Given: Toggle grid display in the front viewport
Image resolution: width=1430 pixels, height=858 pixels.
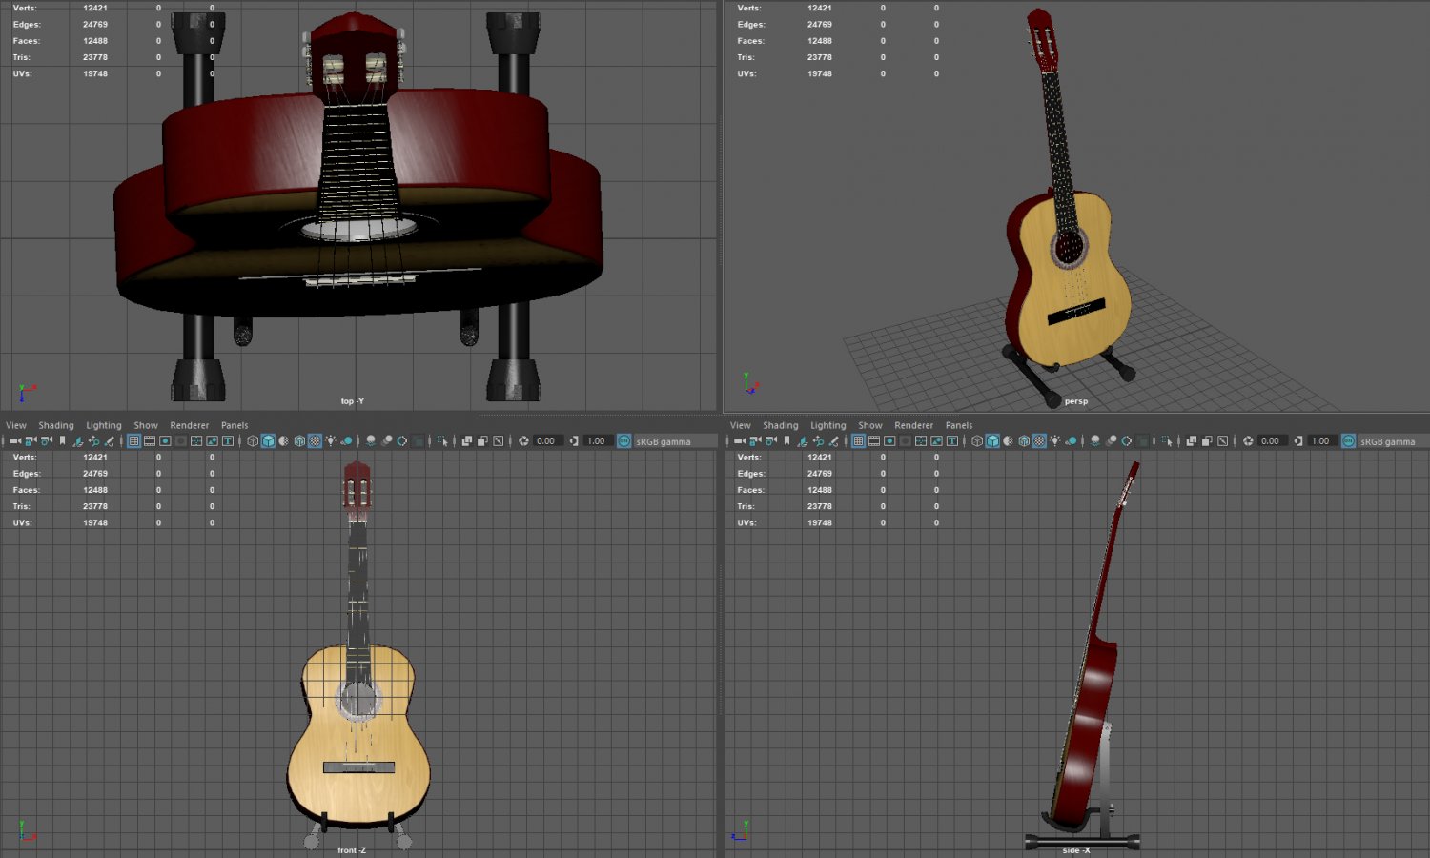Looking at the screenshot, I should 135,441.
